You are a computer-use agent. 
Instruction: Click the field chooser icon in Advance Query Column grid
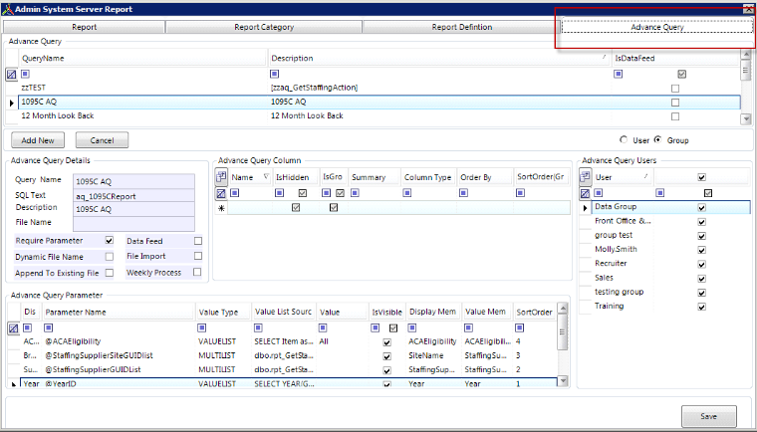pyautogui.click(x=221, y=177)
